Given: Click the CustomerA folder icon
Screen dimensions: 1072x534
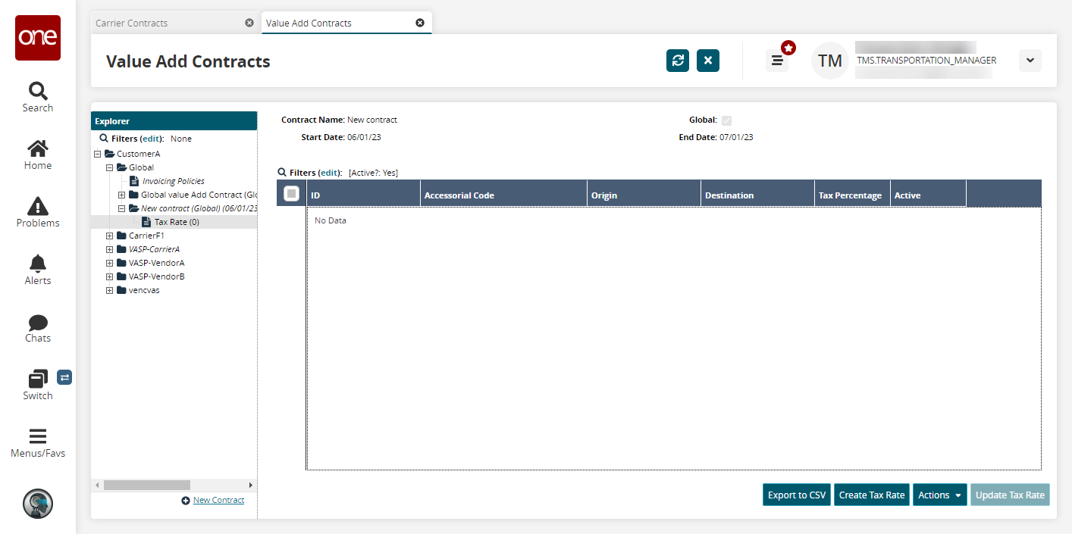Looking at the screenshot, I should coord(109,154).
